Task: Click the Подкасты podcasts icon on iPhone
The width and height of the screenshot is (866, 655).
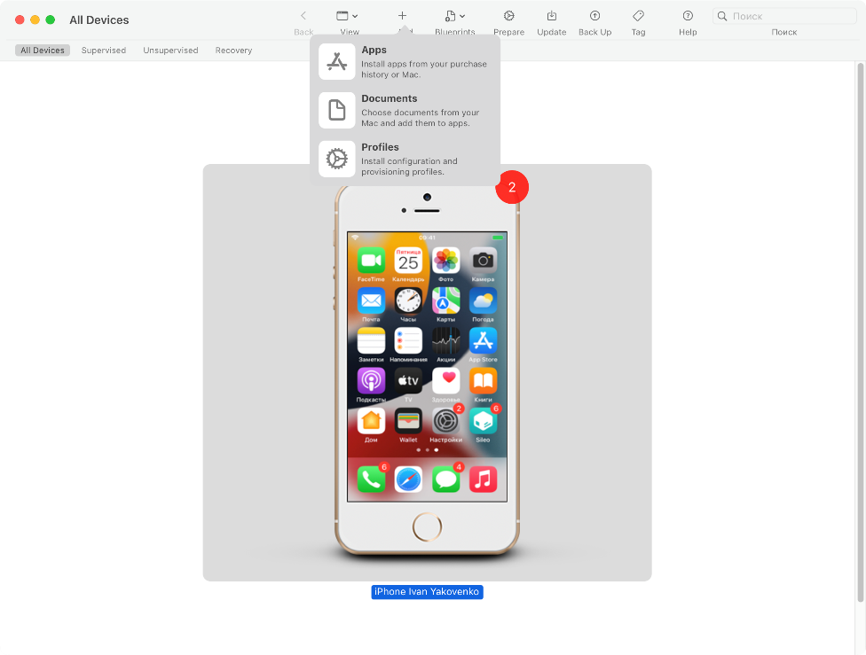Action: coord(371,381)
